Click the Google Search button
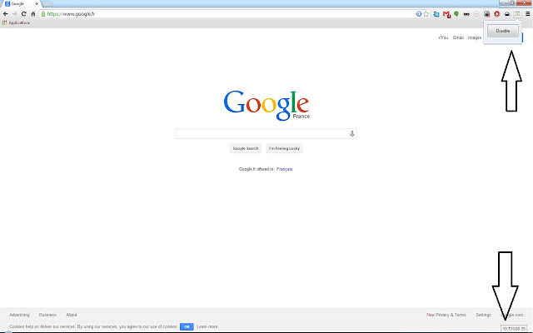 [246, 148]
